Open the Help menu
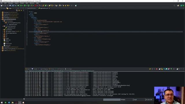 click(37, 3)
